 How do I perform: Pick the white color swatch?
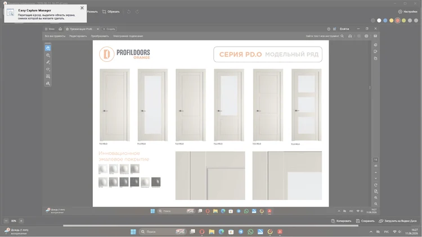(x=379, y=20)
